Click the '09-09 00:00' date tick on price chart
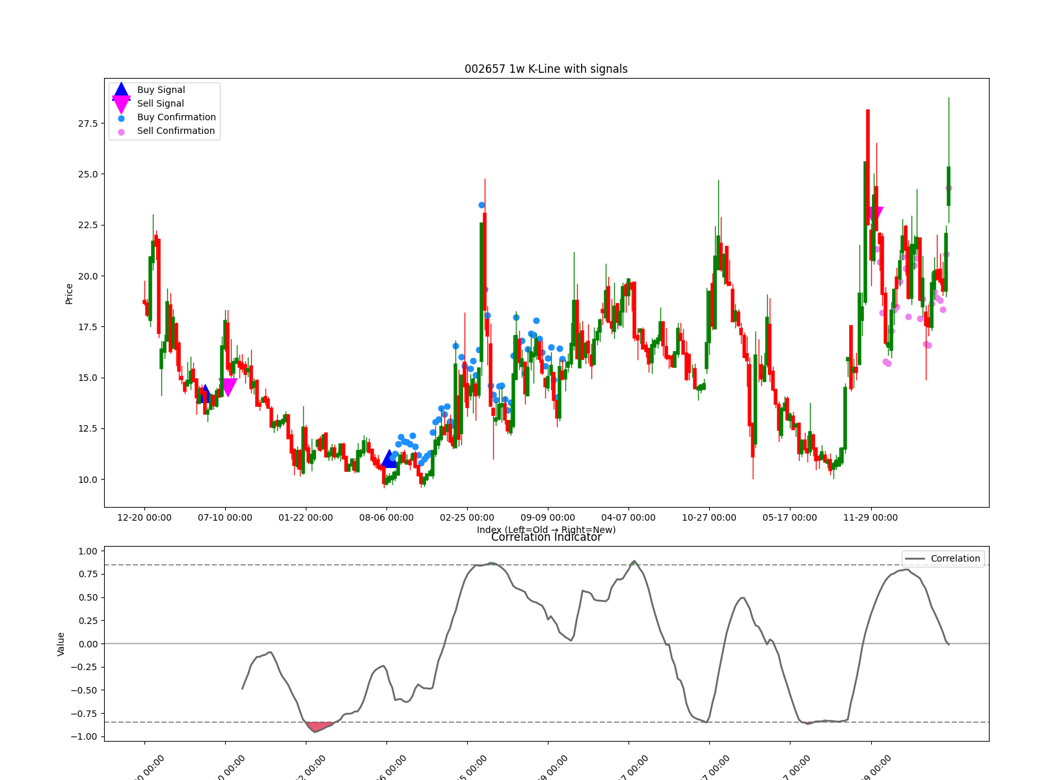This screenshot has width=1041, height=780. [x=548, y=517]
